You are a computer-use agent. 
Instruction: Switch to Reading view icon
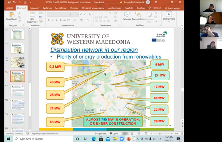coord(139,133)
